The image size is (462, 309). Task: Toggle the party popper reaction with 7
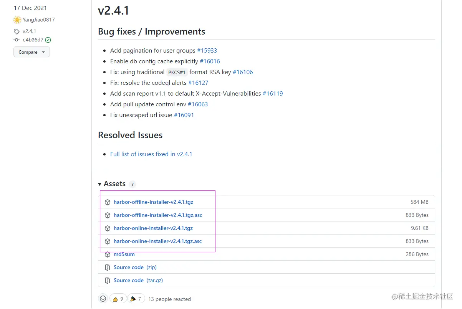(x=136, y=299)
